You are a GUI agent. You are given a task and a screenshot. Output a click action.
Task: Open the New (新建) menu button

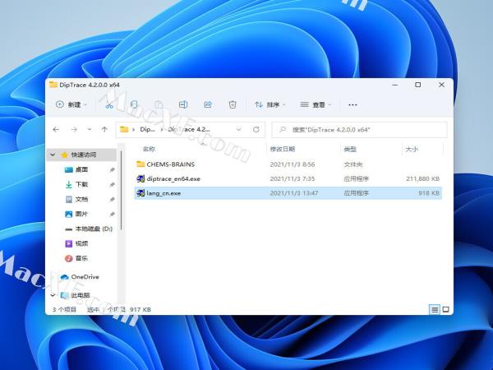[71, 104]
